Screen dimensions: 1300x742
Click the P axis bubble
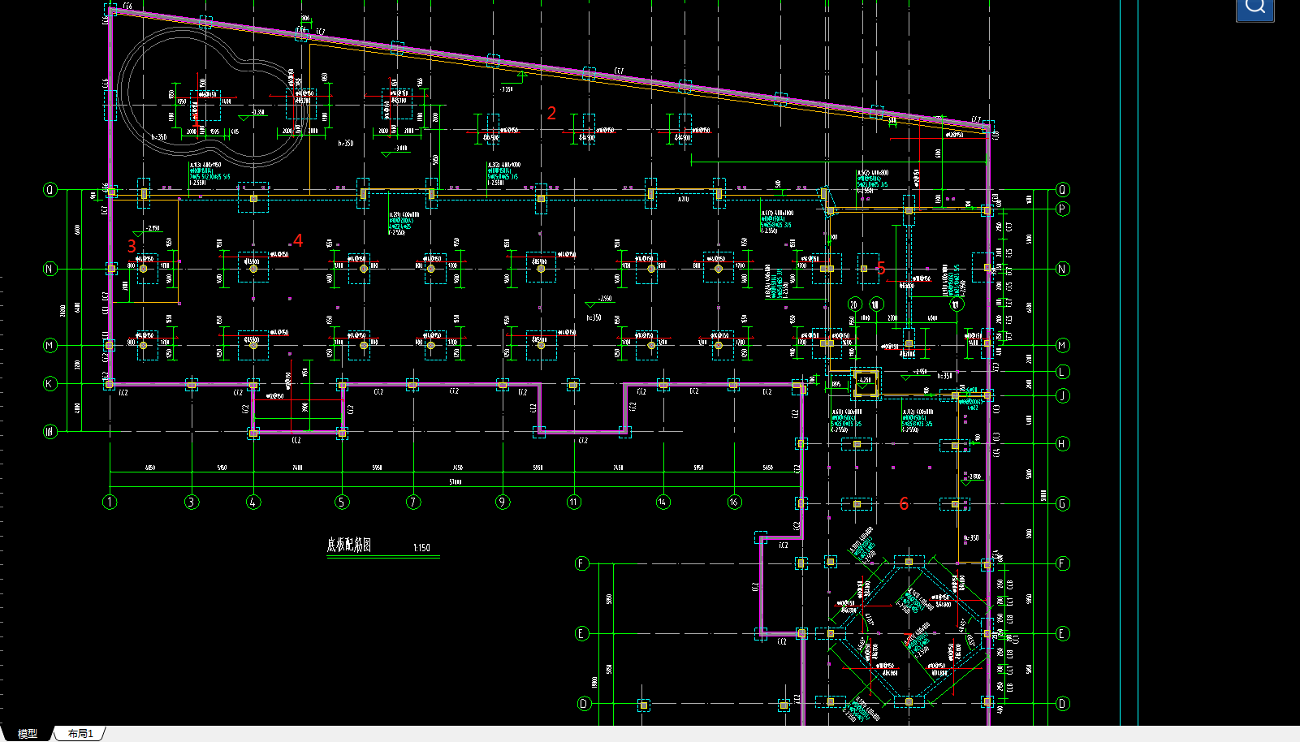pyautogui.click(x=1062, y=209)
